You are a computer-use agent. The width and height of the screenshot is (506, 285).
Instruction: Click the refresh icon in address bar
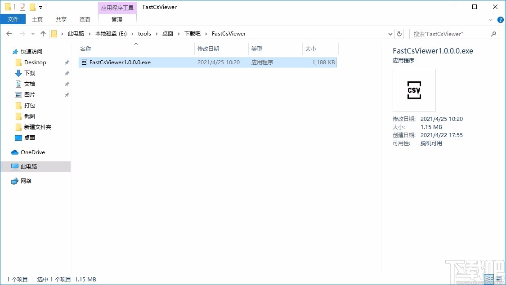coord(400,33)
